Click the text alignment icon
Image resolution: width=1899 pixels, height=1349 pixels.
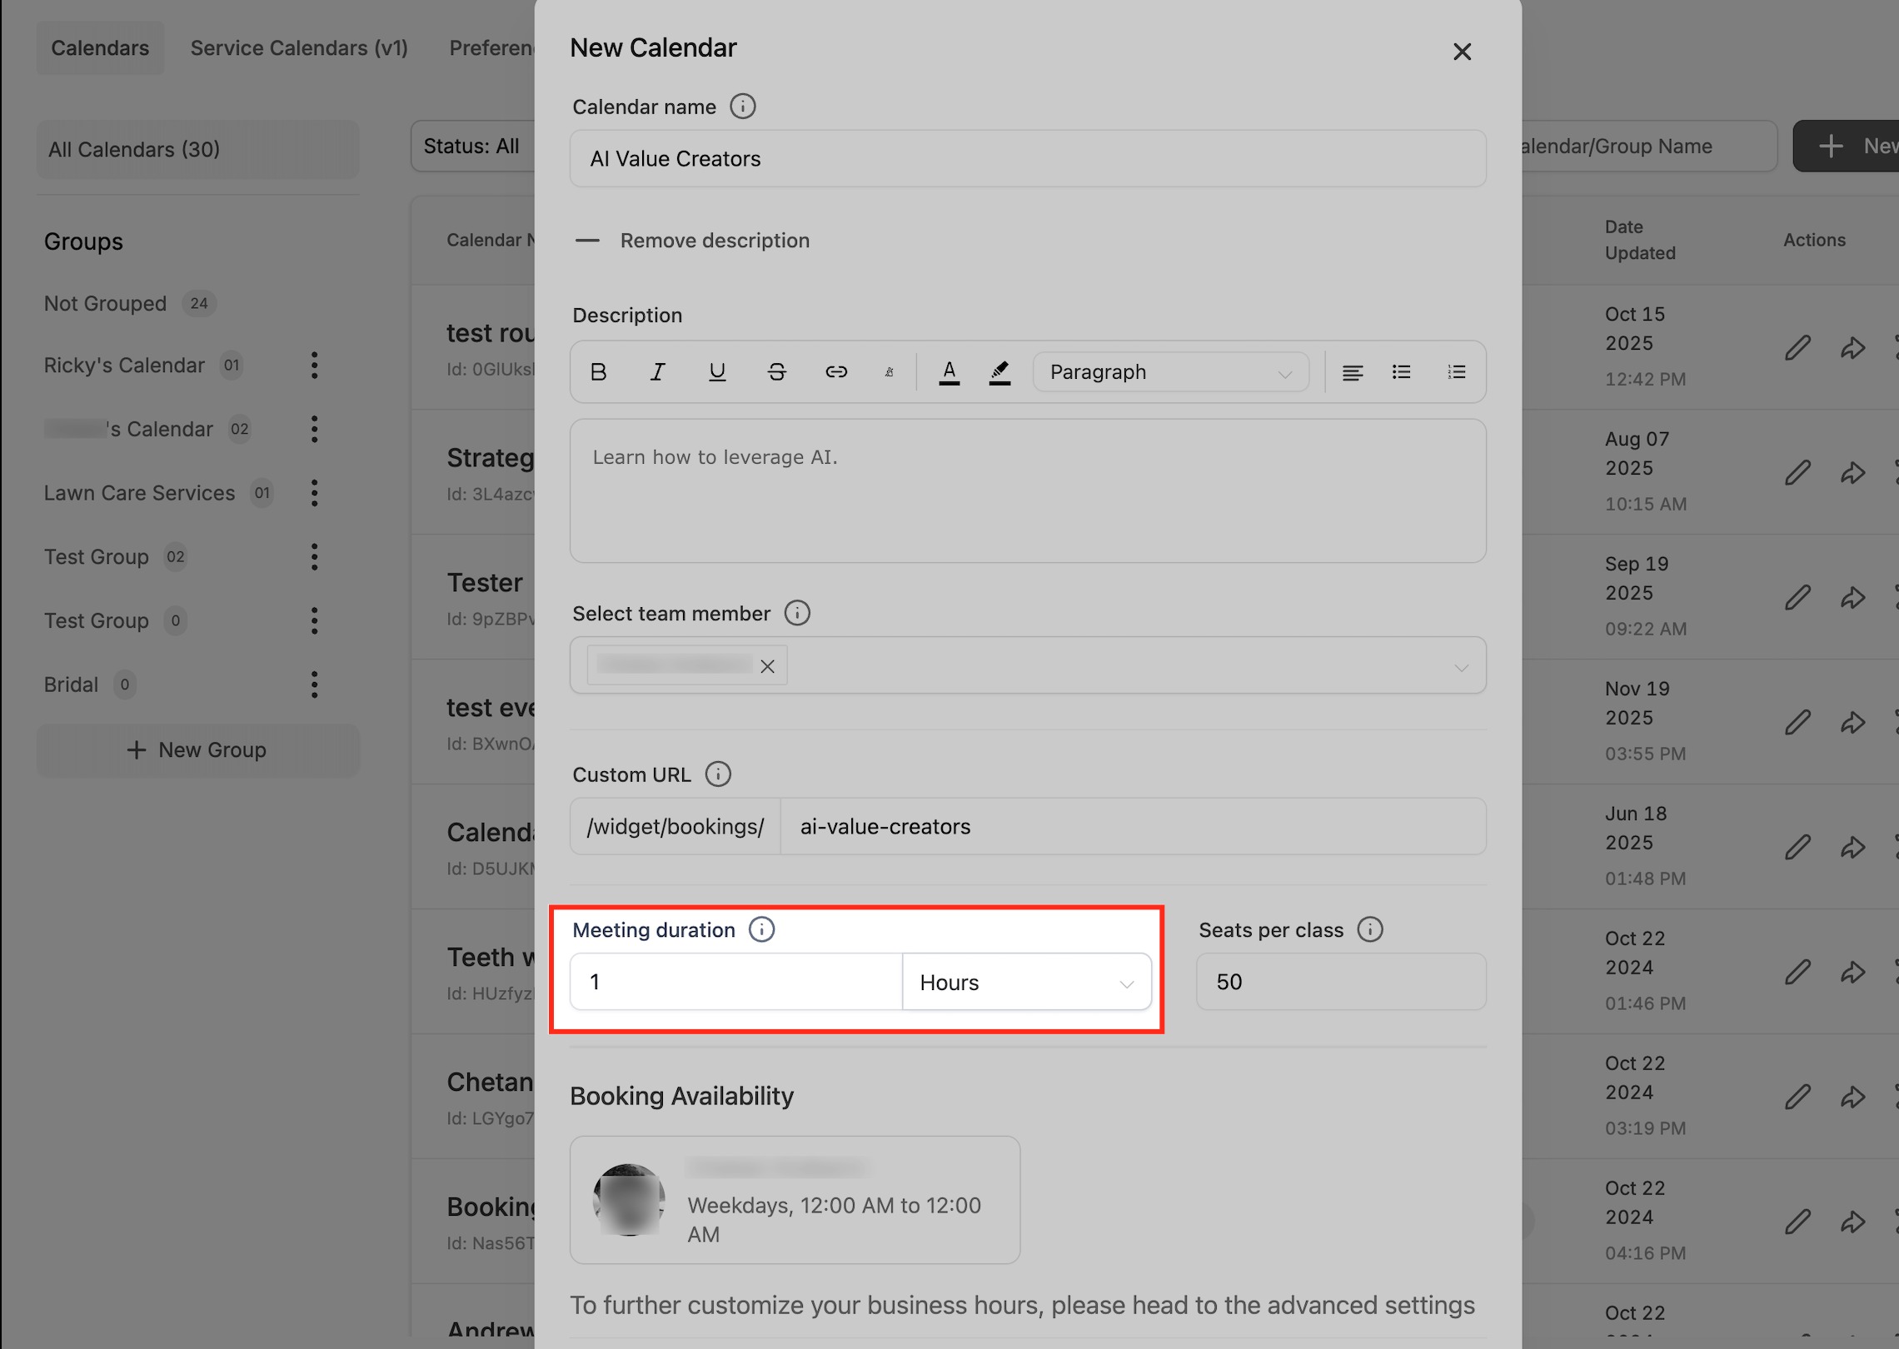pyautogui.click(x=1352, y=372)
